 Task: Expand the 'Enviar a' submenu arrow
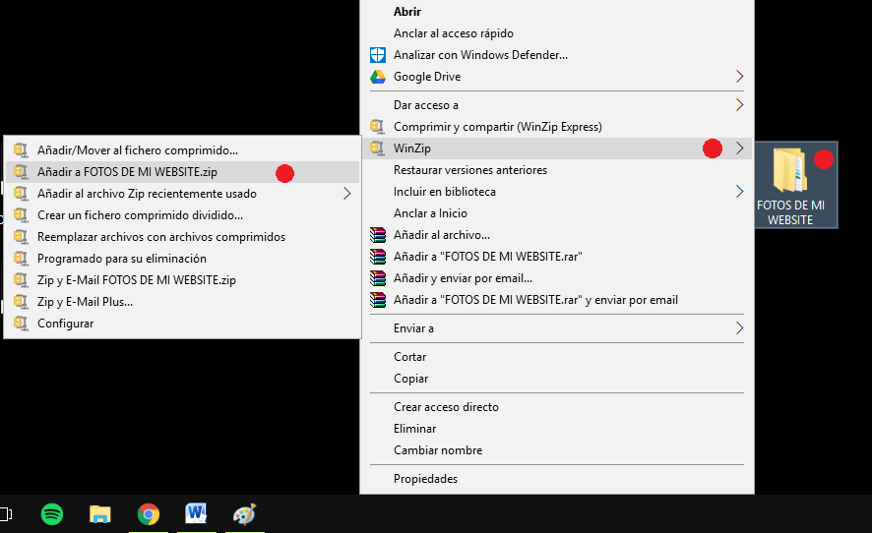click(x=739, y=328)
